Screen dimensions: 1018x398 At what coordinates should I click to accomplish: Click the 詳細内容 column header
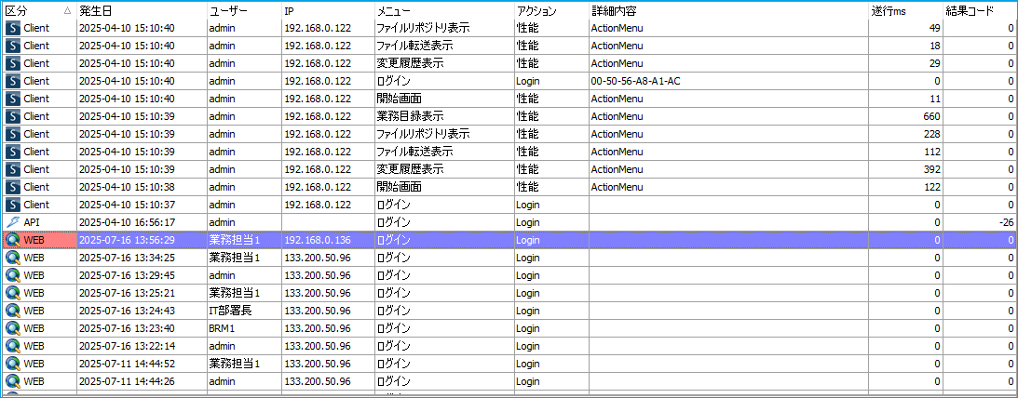click(615, 10)
